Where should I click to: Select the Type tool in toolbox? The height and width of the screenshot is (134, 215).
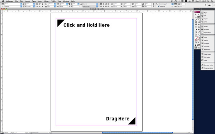[x=199, y=17]
